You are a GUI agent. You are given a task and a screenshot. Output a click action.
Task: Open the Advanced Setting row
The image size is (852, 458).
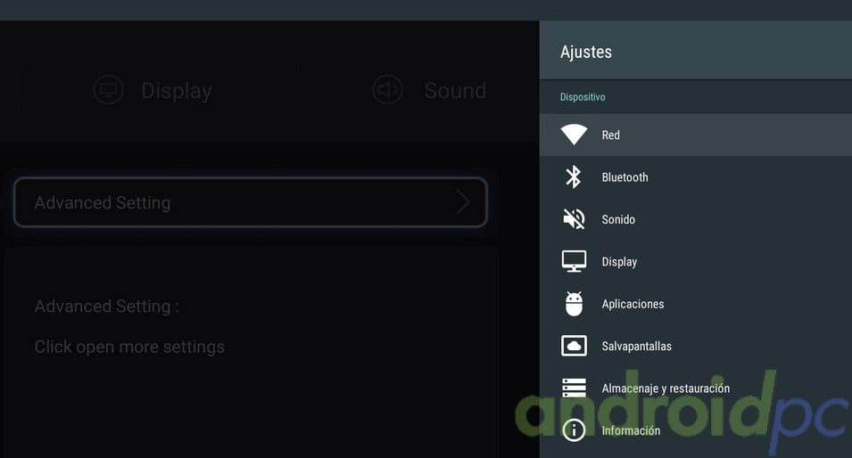(x=250, y=202)
